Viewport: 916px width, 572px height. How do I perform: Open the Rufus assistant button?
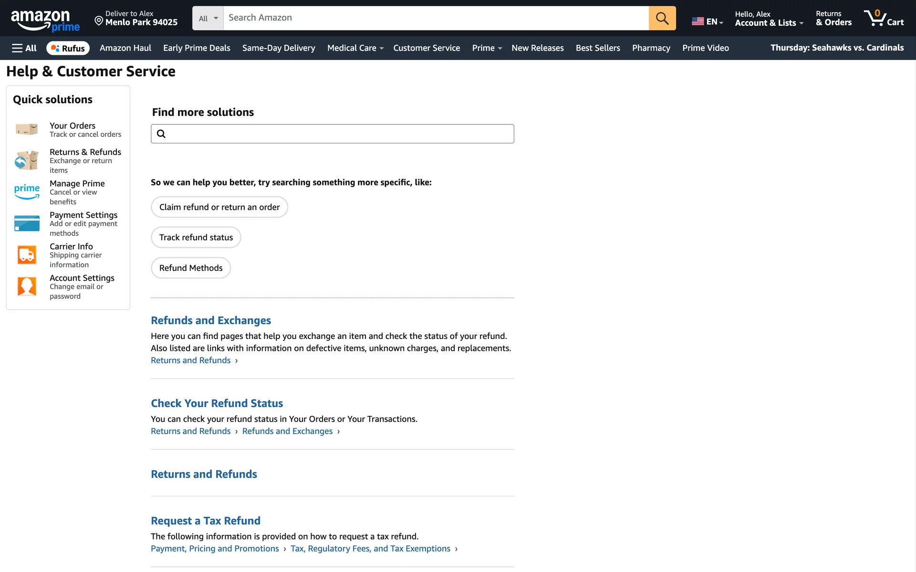click(68, 48)
